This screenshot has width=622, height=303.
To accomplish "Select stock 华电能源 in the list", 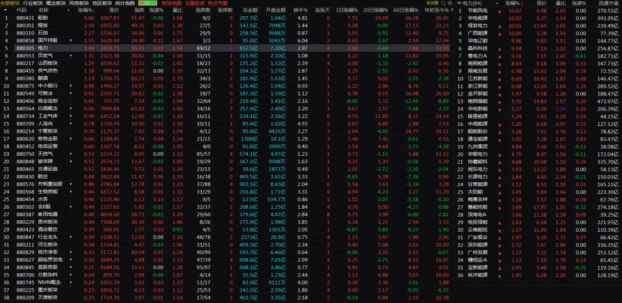I will pyautogui.click(x=538, y=18).
